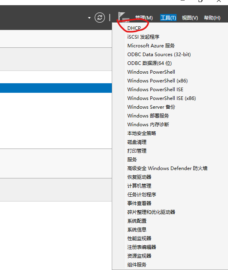Open 计算机管理

139,186
